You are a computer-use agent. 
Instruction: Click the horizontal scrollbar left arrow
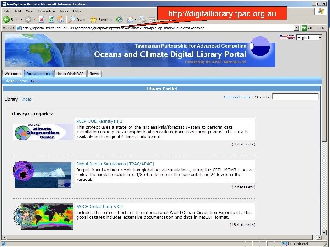click(x=4, y=237)
